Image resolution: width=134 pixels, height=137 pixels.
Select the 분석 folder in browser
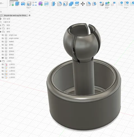(8, 28)
